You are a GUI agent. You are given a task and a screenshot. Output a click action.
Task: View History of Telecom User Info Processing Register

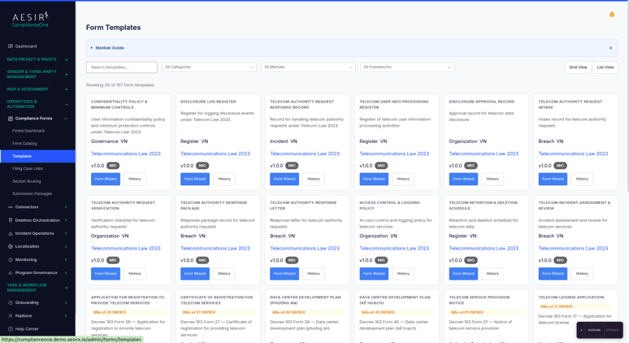tap(403, 179)
